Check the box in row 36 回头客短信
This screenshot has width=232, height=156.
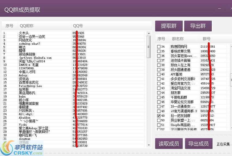click(x=159, y=56)
